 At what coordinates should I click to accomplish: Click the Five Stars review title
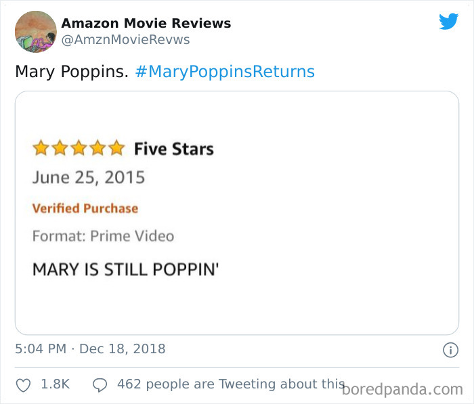(x=173, y=149)
